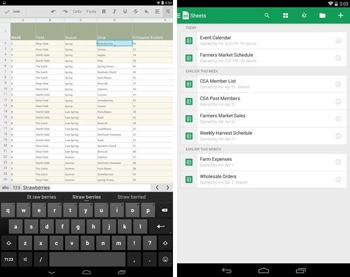
Task: Toggle italic formatting
Action: (x=114, y=12)
